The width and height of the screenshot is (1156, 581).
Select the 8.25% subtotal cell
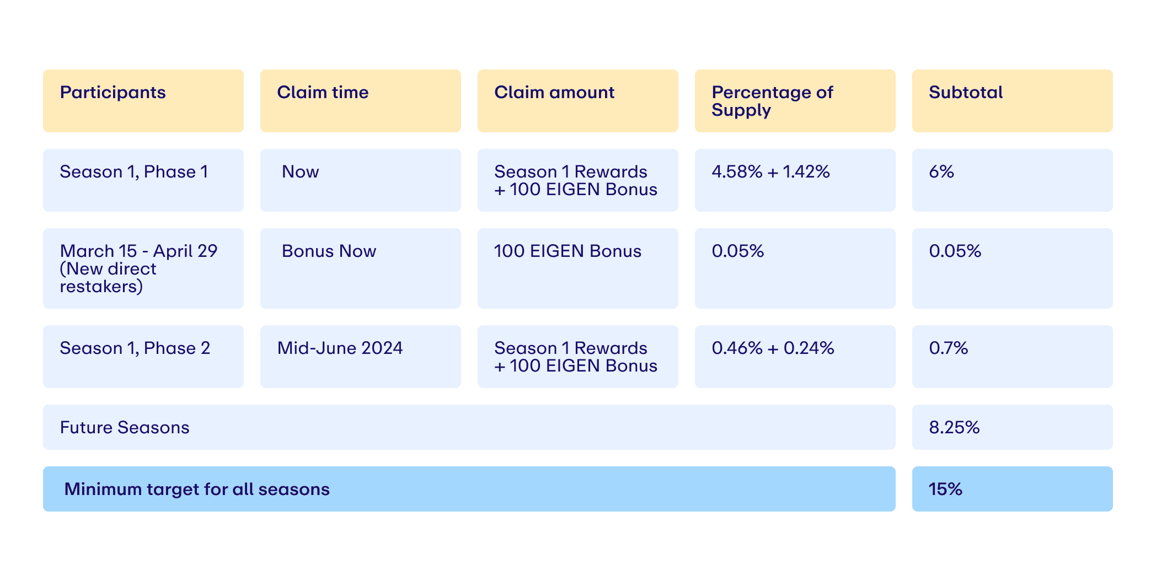click(x=1012, y=427)
